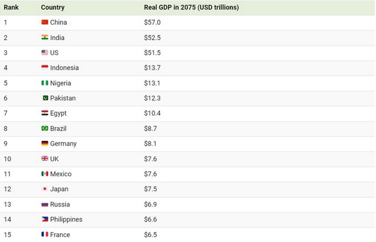The width and height of the screenshot is (376, 242).
Task: Click the Japan flag icon
Action: [x=45, y=189]
